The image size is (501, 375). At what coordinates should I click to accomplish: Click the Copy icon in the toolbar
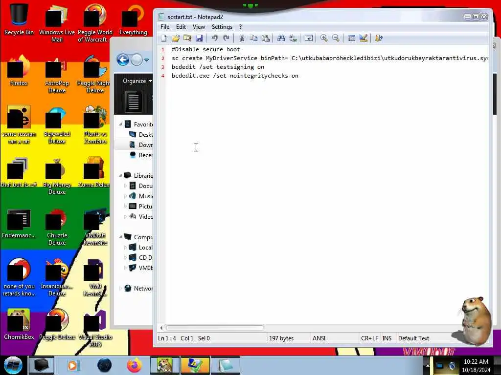click(254, 38)
